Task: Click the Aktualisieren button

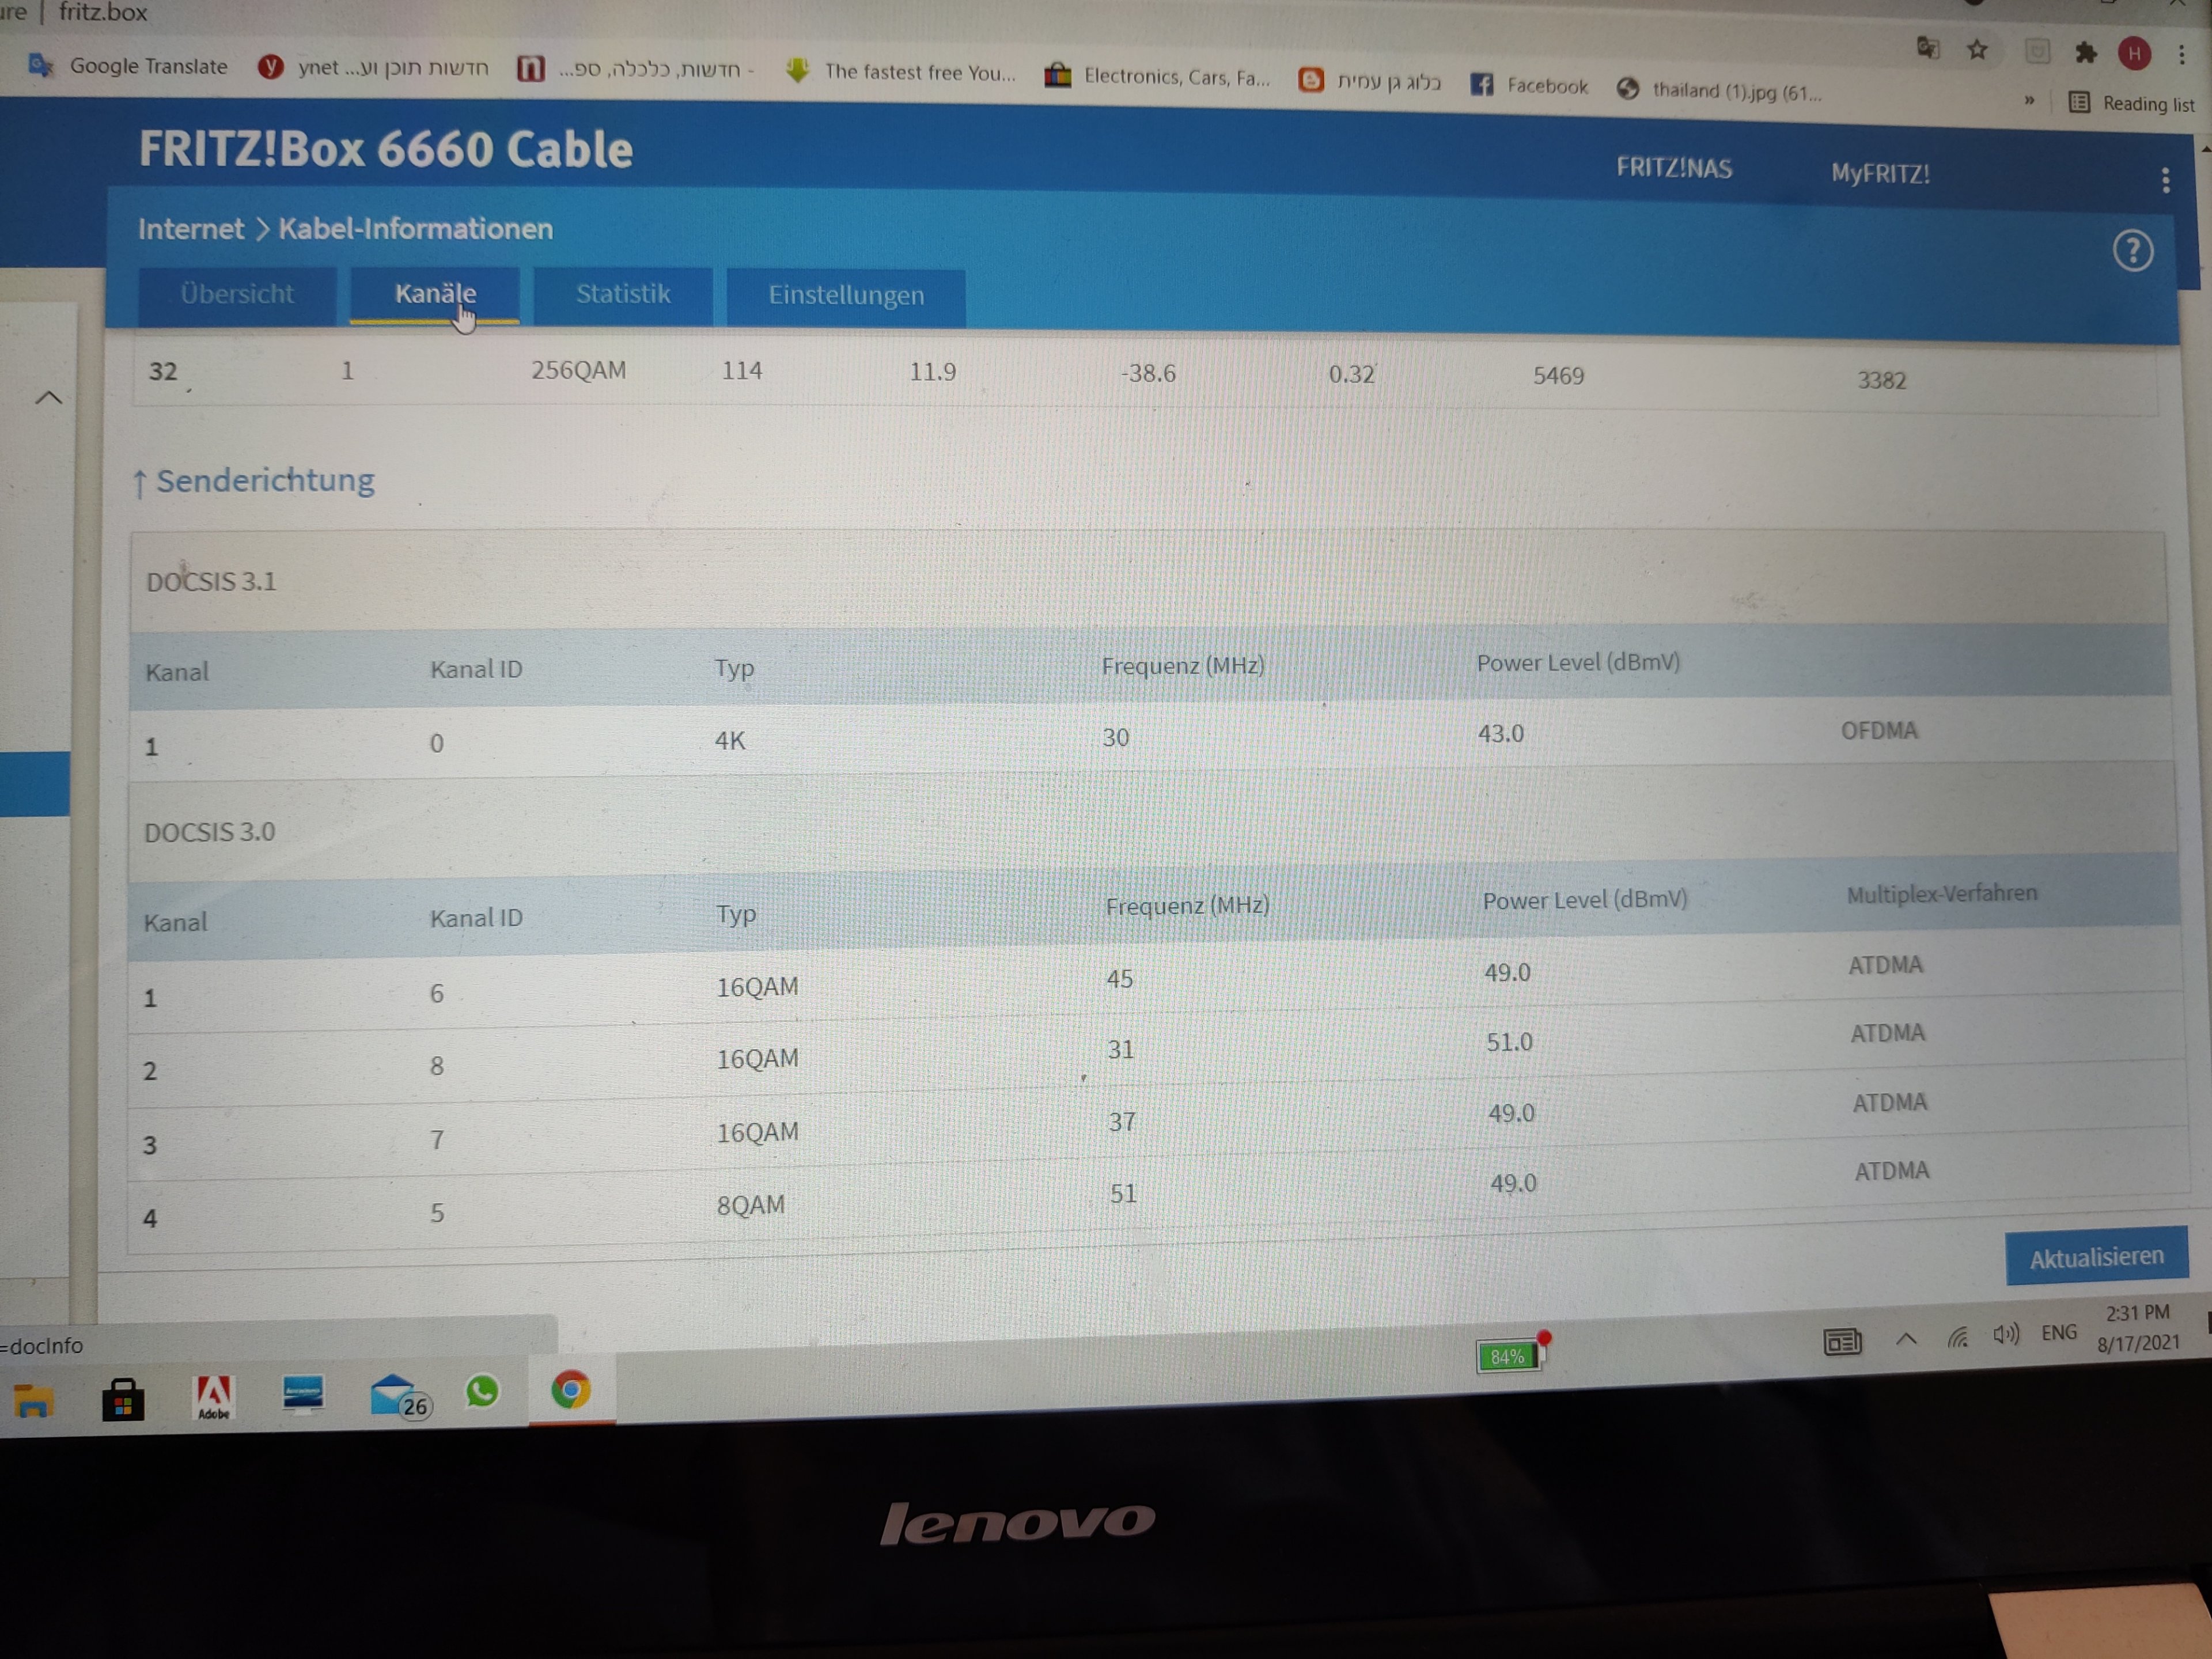Action: pos(2096,1257)
